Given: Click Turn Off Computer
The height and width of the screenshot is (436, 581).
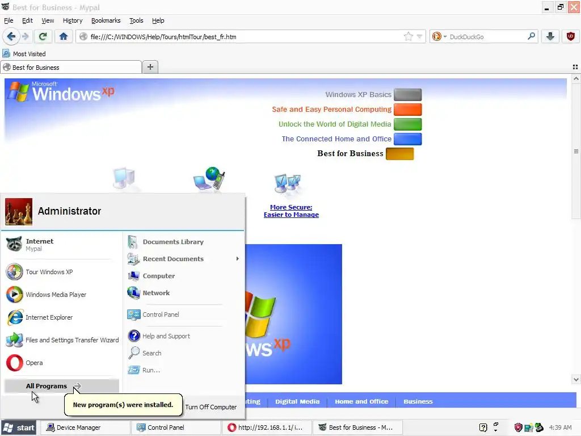Looking at the screenshot, I should (x=211, y=406).
